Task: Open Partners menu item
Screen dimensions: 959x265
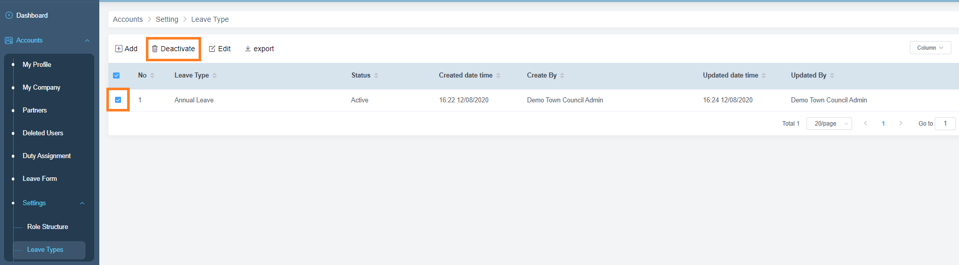Action: pyautogui.click(x=34, y=110)
